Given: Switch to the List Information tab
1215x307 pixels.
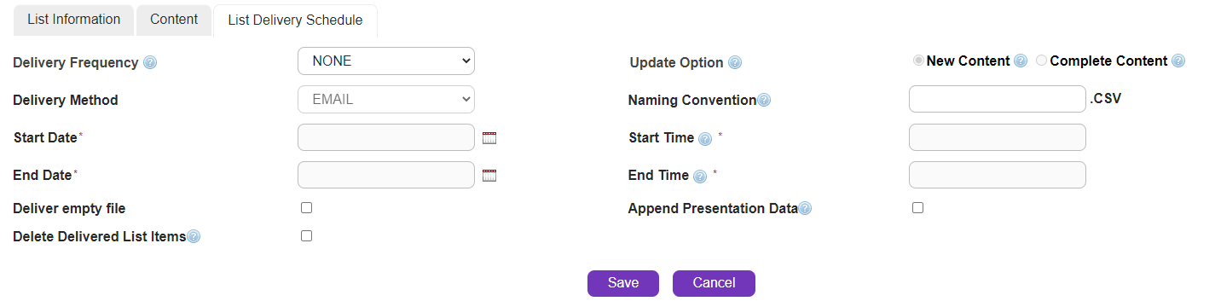Looking at the screenshot, I should click(74, 19).
